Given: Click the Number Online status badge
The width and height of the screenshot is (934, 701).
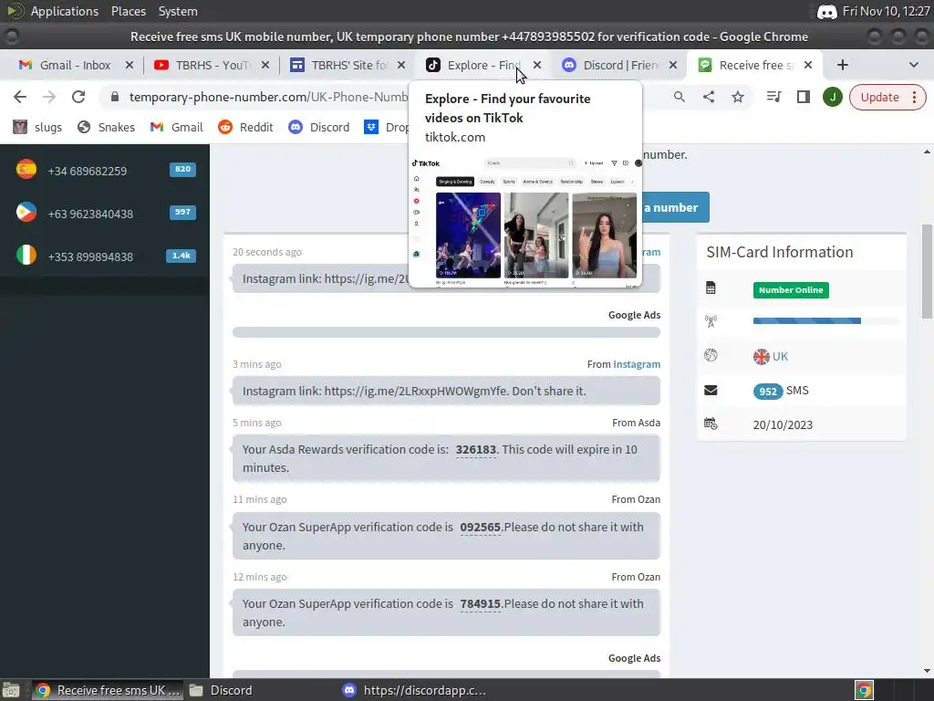Looking at the screenshot, I should tap(791, 289).
